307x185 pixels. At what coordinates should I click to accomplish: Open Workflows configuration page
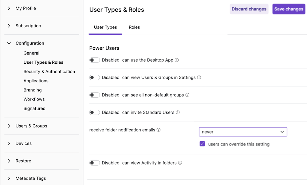click(34, 99)
